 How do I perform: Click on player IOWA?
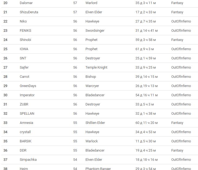pos(24,49)
